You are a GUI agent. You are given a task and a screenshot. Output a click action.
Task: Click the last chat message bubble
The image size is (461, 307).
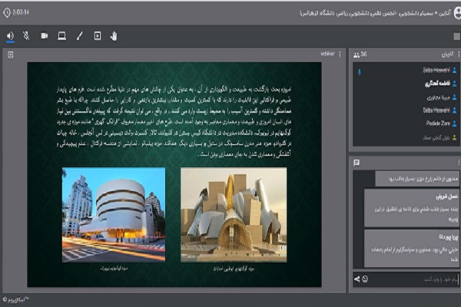(x=412, y=248)
